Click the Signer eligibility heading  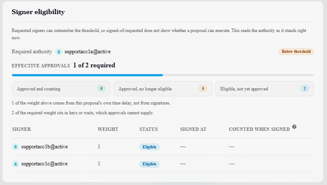[38, 12]
